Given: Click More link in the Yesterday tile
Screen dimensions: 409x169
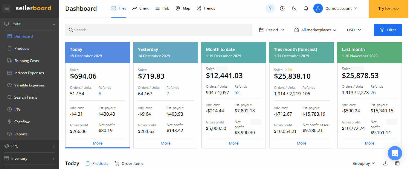Looking at the screenshot, I should pos(166,143).
